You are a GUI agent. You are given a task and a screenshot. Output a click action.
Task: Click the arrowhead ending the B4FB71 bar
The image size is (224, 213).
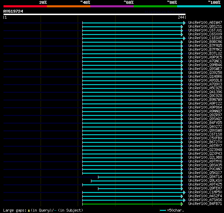182,204
